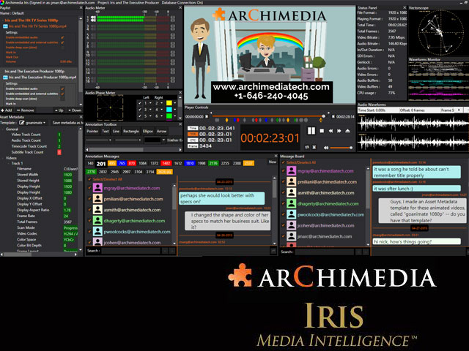
Task: Open the goanimate template dropdown
Action: [x=44, y=123]
